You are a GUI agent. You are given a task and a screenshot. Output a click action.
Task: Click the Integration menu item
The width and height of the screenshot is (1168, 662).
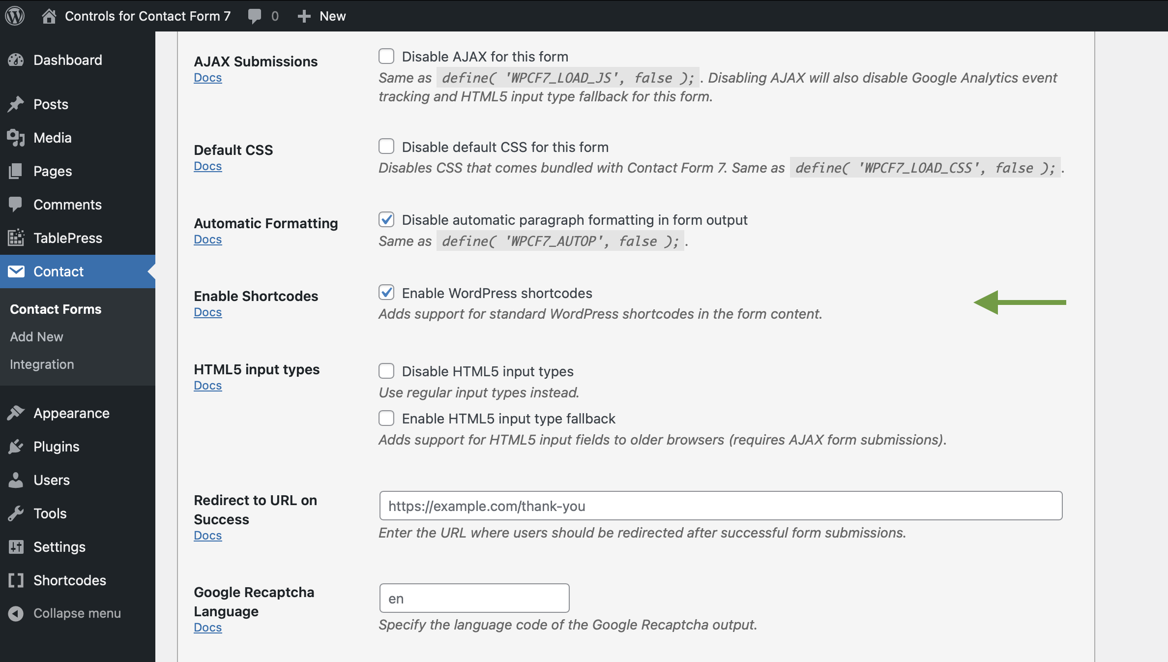click(42, 363)
